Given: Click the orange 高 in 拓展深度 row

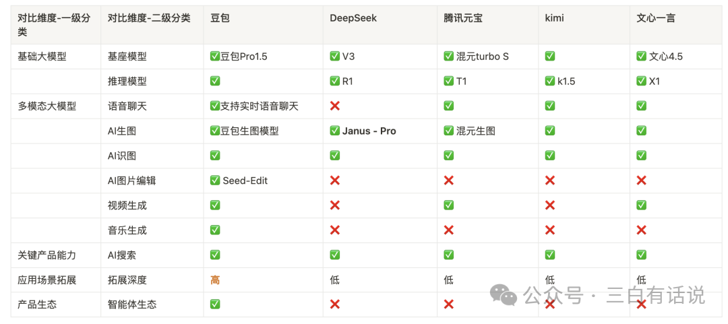Looking at the screenshot, I should pyautogui.click(x=215, y=280).
